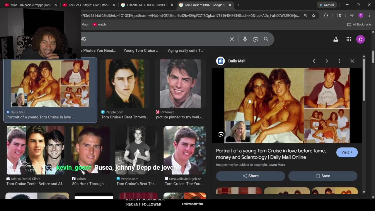Viewport: 375px width, 211px height.
Task: Open the Google apps grid
Action: (x=349, y=39)
